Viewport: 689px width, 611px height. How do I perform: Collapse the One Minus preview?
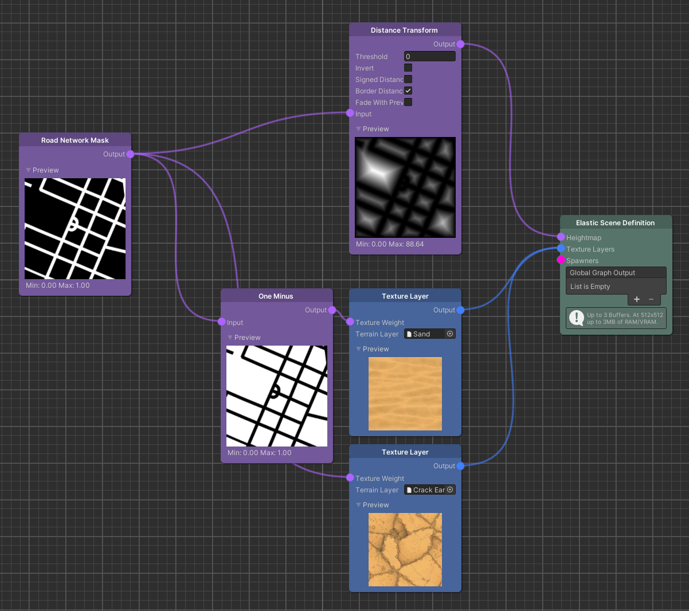[230, 338]
